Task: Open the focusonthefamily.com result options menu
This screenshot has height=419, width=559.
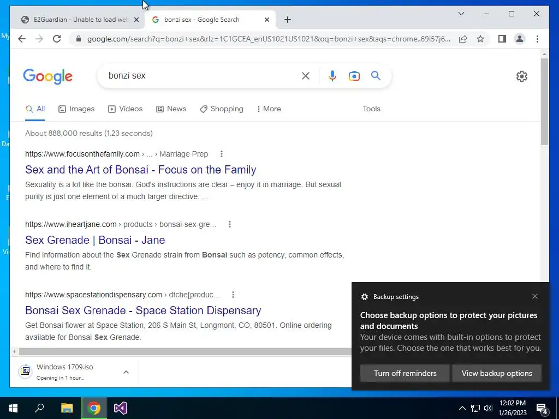Action: [x=222, y=154]
